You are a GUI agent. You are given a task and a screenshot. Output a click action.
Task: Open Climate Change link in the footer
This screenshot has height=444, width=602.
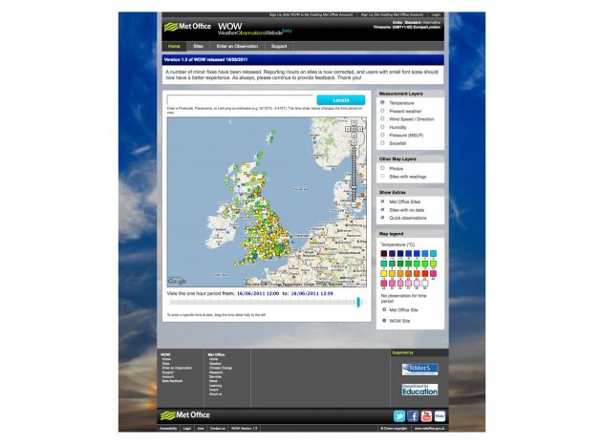pos(221,368)
